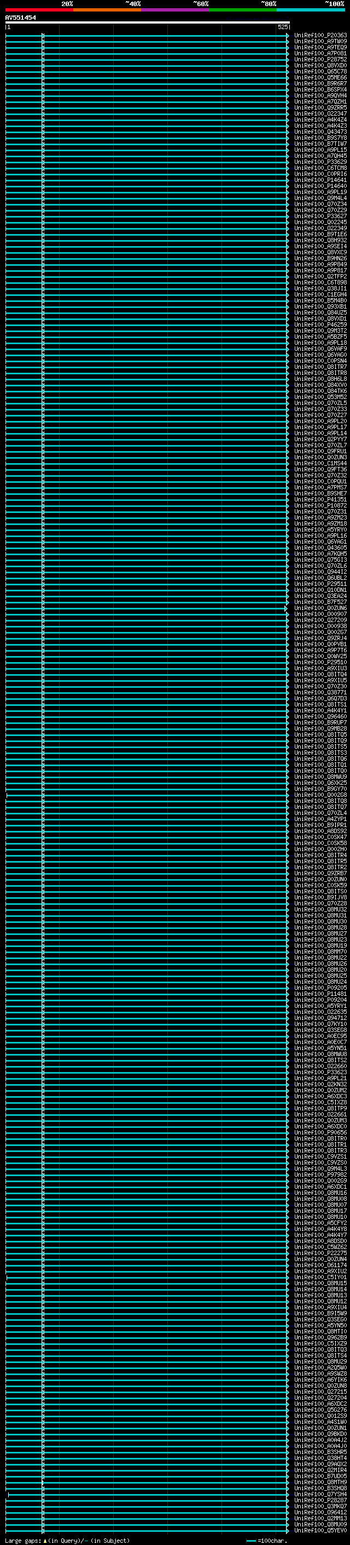Click the UniRef100_A4ZYP1 label
This screenshot has height=1545, width=350.
320,819
